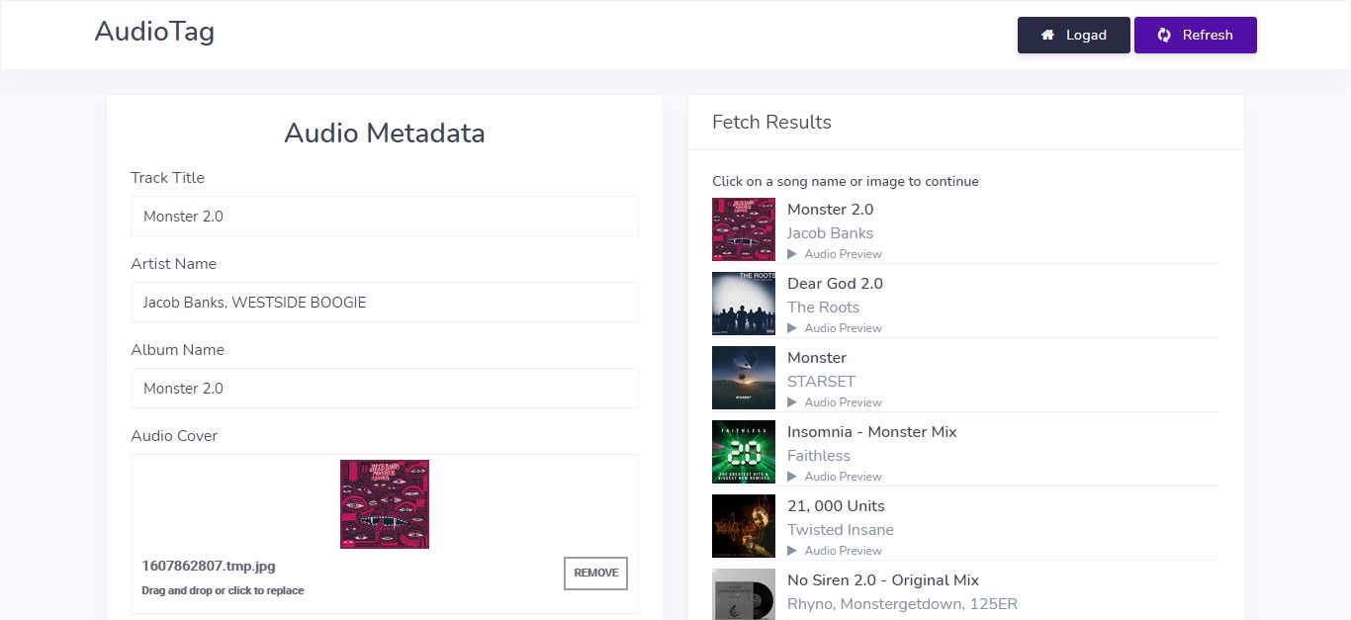This screenshot has width=1351, height=620.
Task: Play audio preview for Monster 2.0
Action: tap(792, 254)
